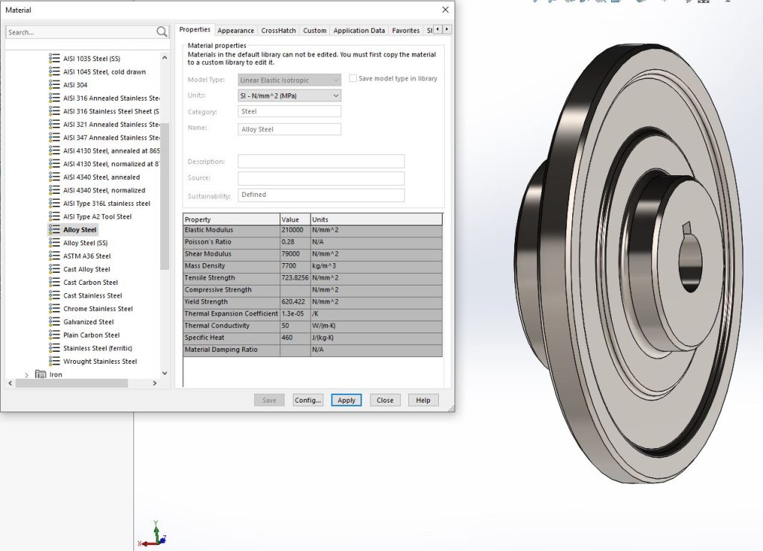Screen dimensions: 763x551
Task: Click the search magnifier icon
Action: (162, 32)
